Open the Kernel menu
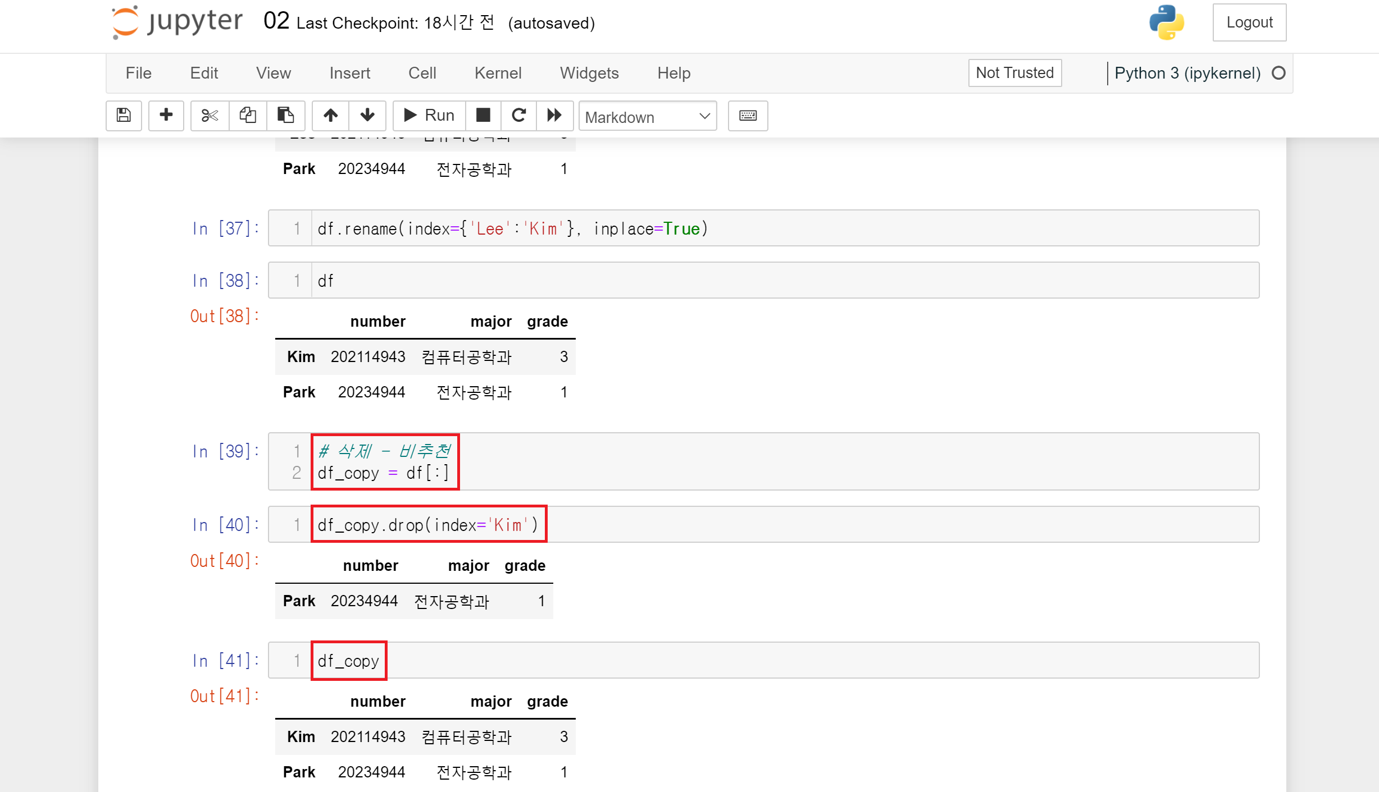 pos(498,73)
